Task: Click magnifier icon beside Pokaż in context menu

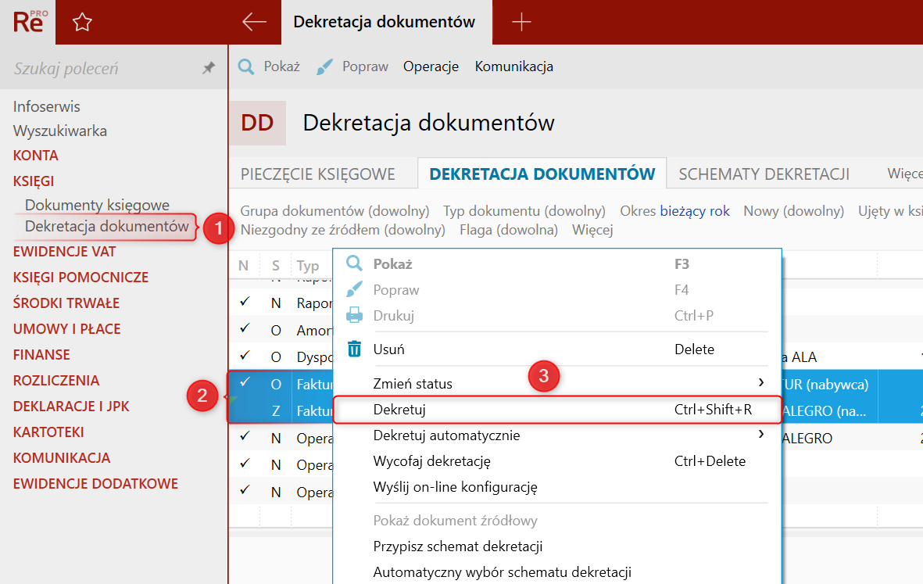Action: (x=354, y=263)
